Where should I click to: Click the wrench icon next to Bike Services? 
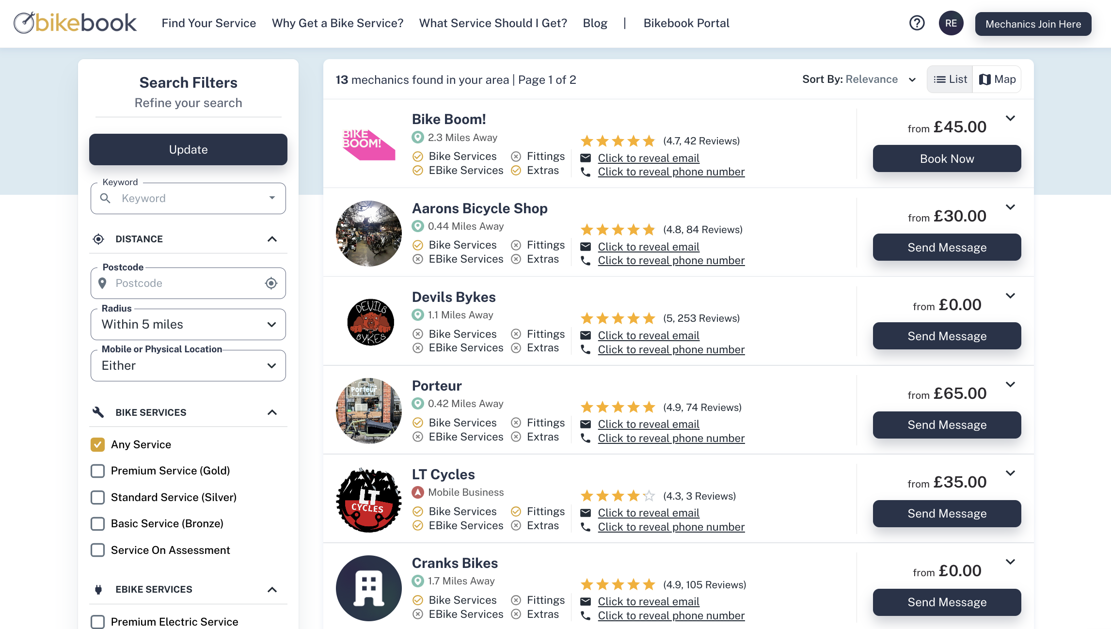[98, 412]
